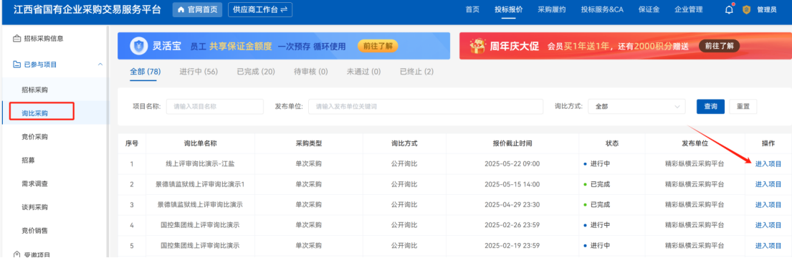Switch to 未通过 (0) tab
The width and height of the screenshot is (792, 258).
click(x=363, y=72)
